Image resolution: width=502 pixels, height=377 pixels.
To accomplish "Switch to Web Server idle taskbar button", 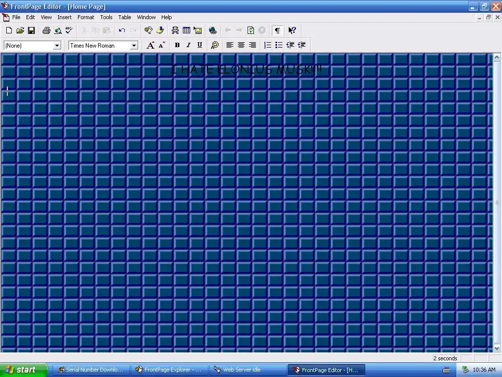I will [x=248, y=370].
